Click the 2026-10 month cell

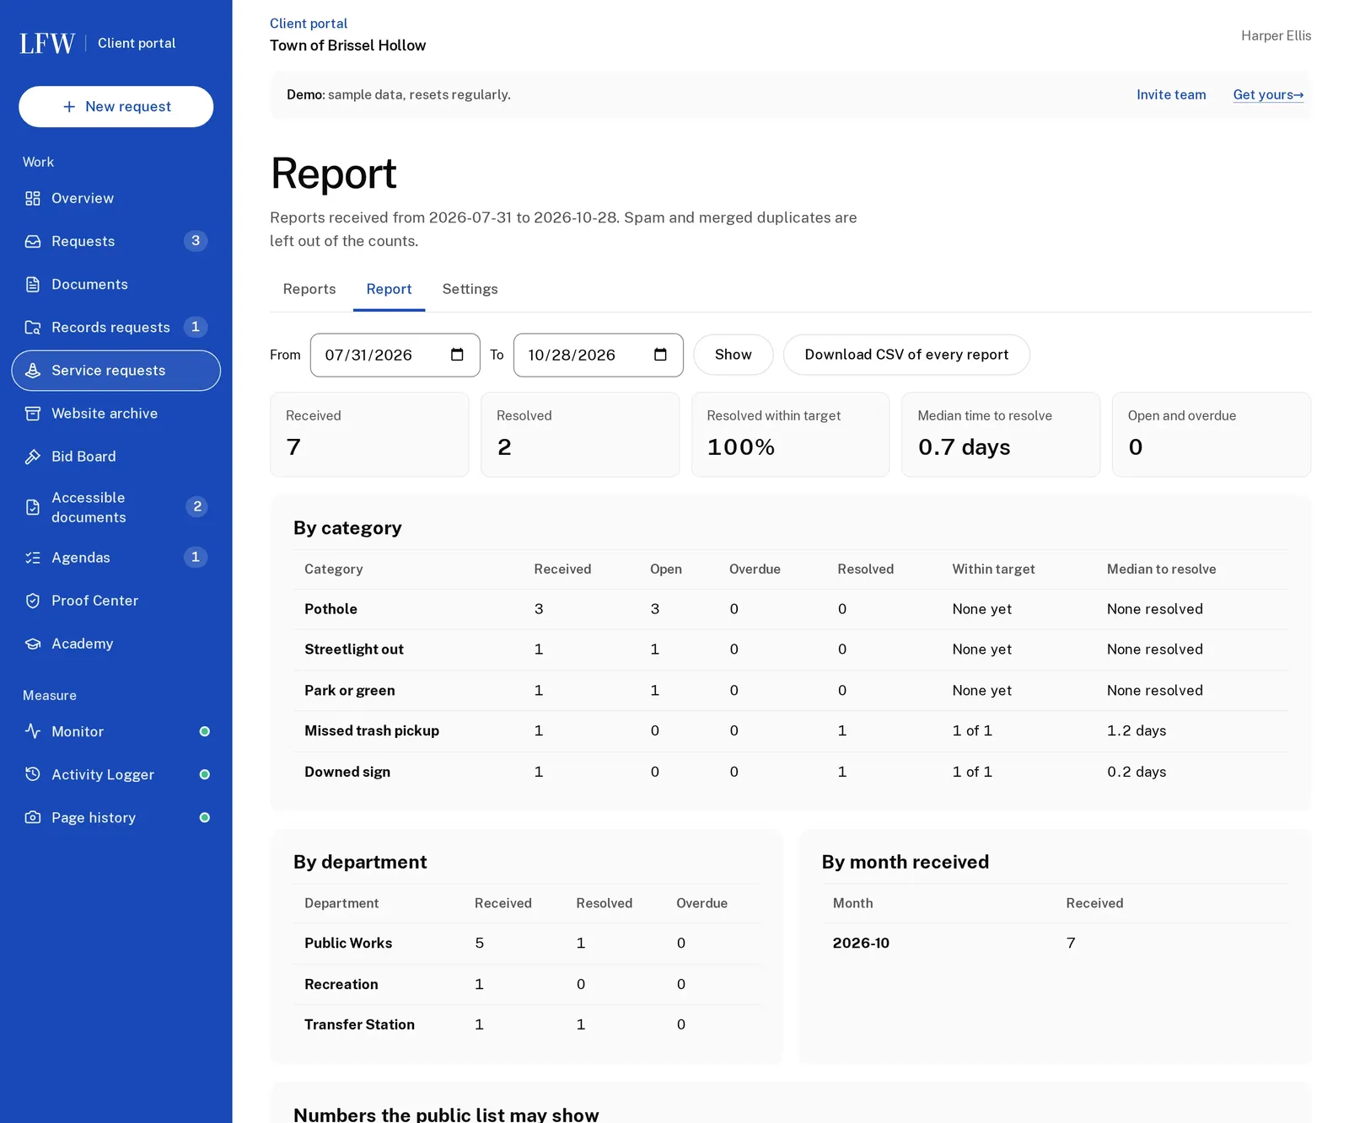(861, 943)
